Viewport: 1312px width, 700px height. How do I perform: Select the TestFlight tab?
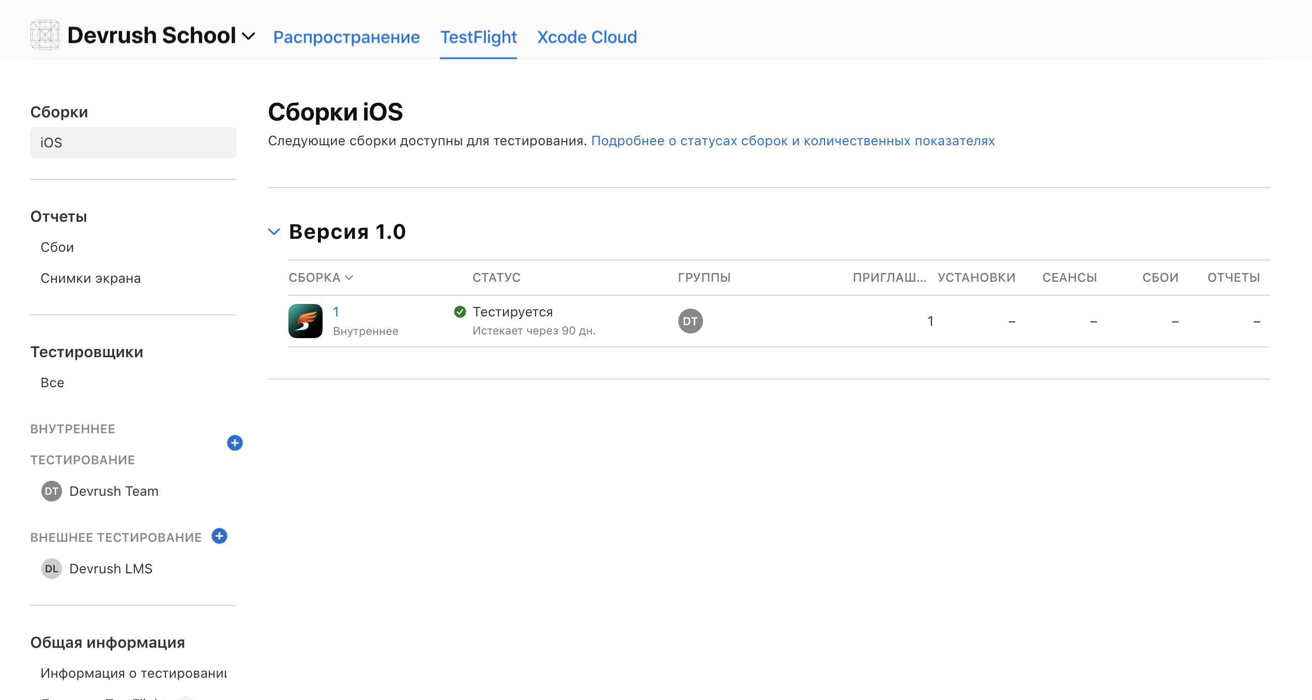[x=478, y=37]
